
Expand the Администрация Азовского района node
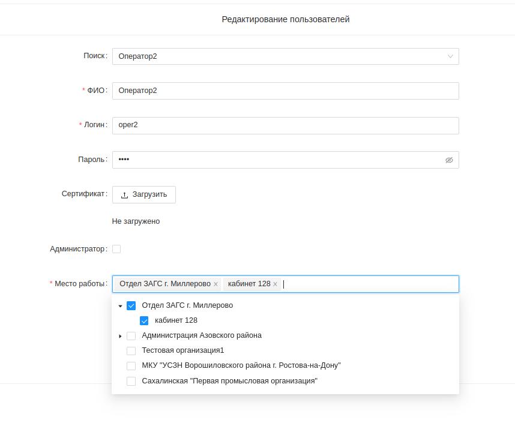121,336
